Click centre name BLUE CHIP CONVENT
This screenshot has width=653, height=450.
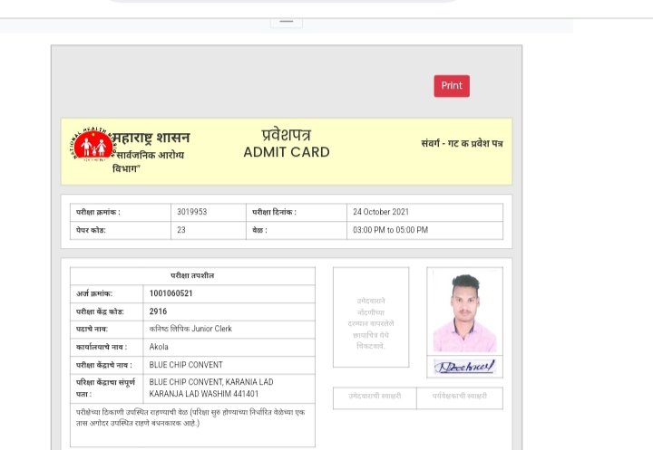[186, 365]
